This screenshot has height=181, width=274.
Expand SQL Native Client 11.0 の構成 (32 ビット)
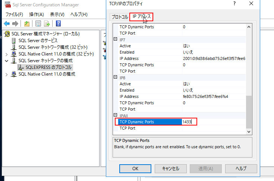pyautogui.click(x=7, y=54)
